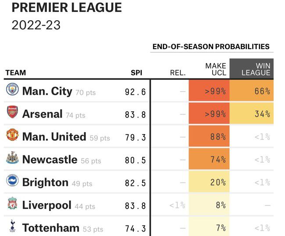Click the Brighton club crest
The image size is (285, 236).
pyautogui.click(x=12, y=182)
